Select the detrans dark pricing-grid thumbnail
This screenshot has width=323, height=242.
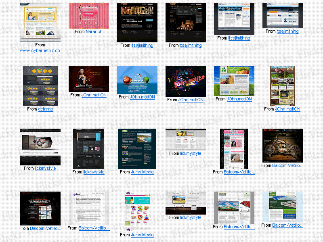coord(40,86)
